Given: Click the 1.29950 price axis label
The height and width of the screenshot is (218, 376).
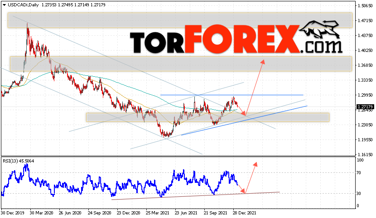Looking at the screenshot, I should tap(365, 95).
